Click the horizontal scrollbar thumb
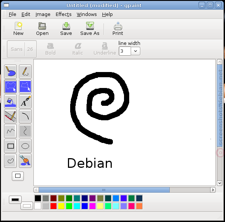 pos(104,190)
